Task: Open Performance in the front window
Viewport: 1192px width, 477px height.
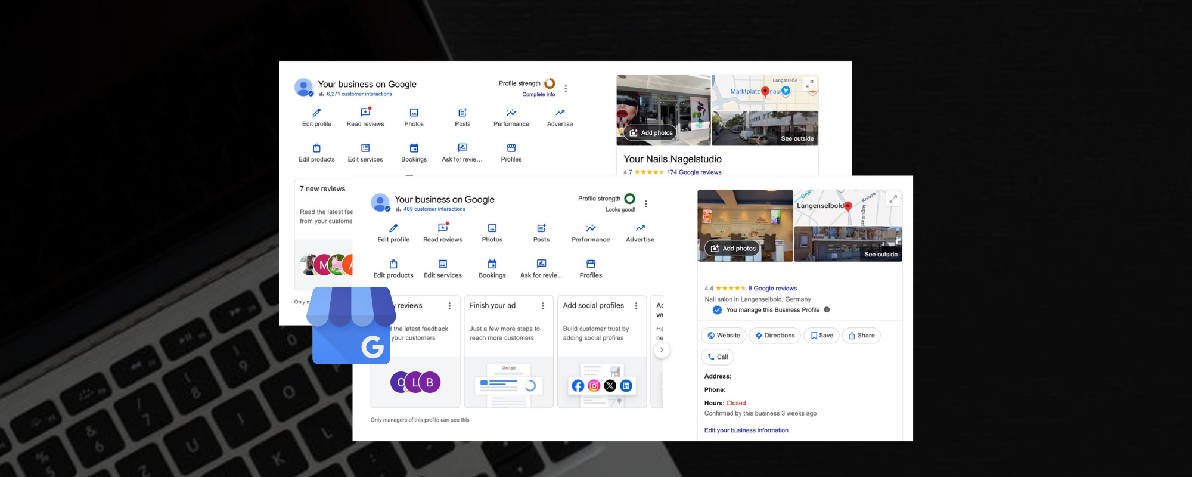Action: [591, 233]
